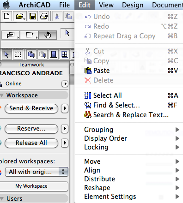Select the Arrow tool in toolbox

(6, 54)
